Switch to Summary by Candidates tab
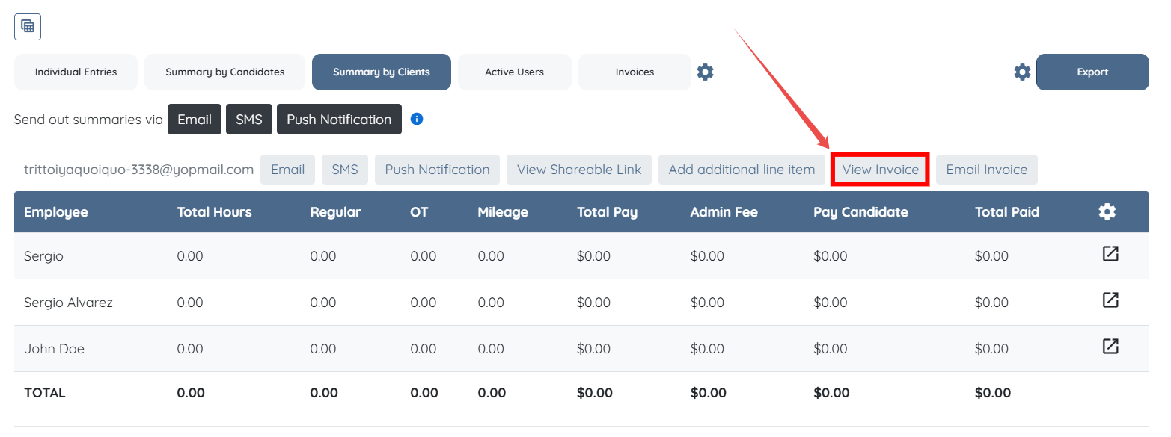 point(225,72)
